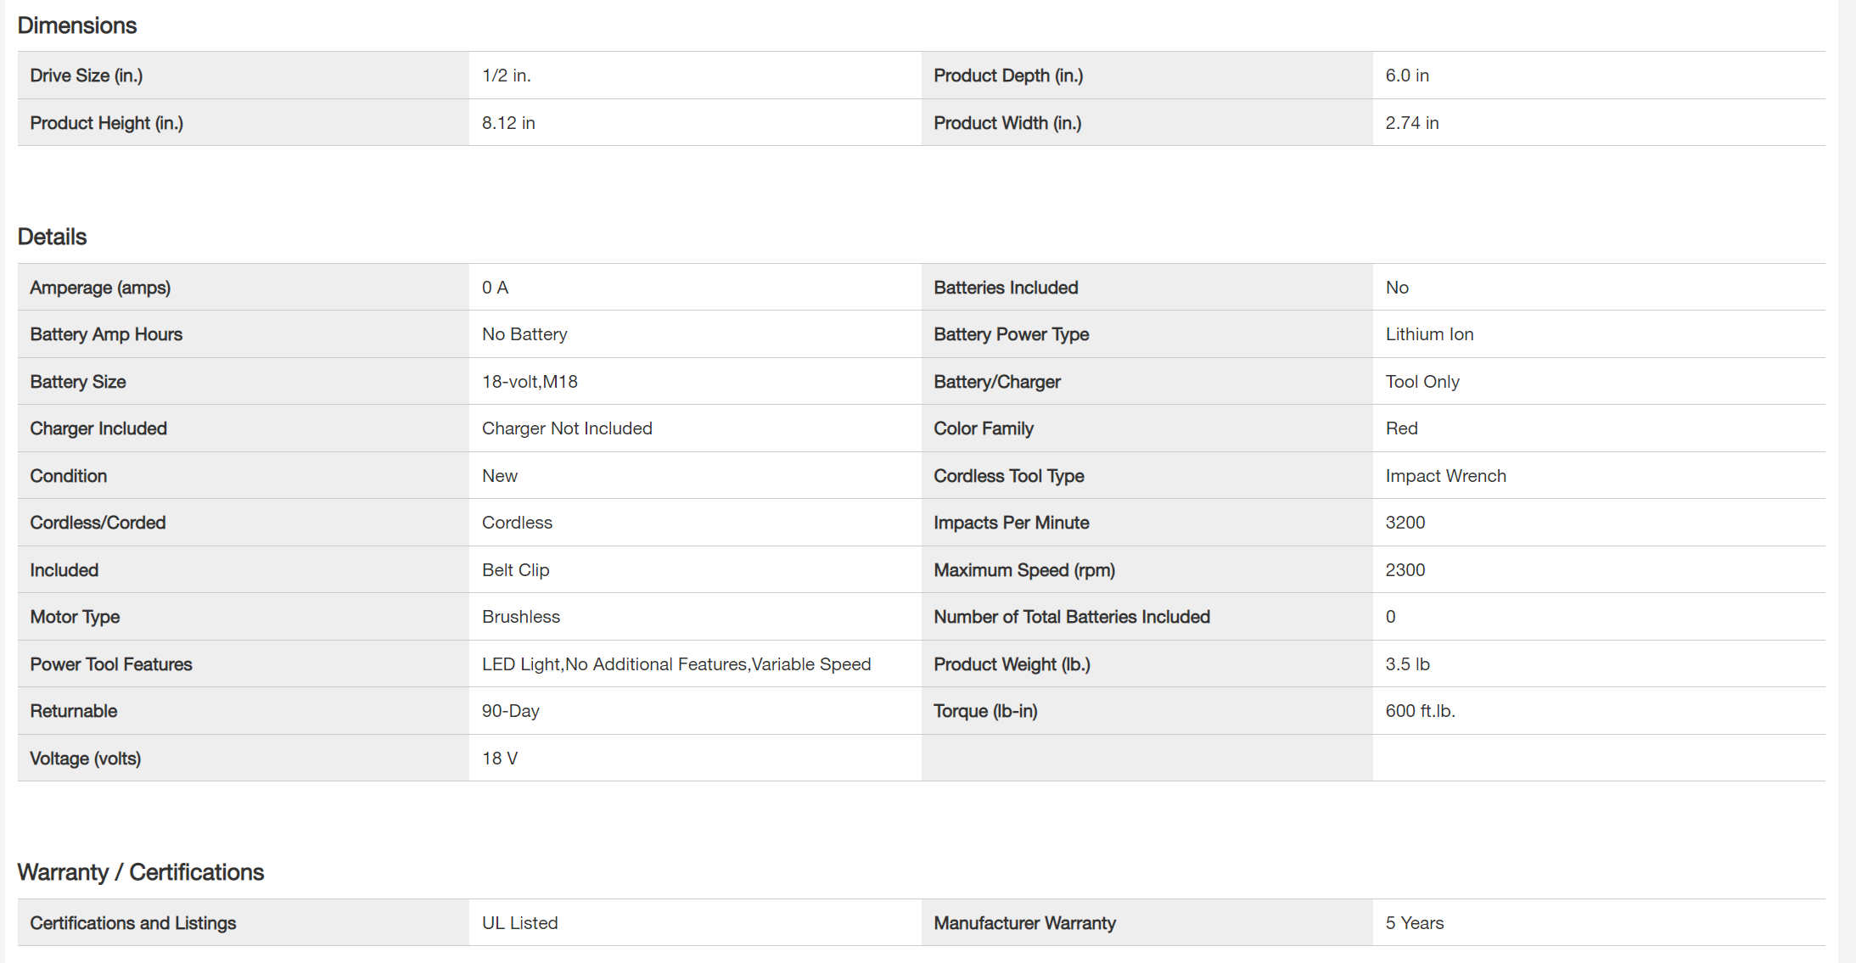Click the 90-Day returnable value

[510, 711]
